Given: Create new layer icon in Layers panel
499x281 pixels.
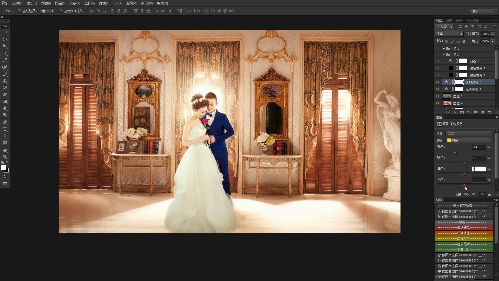Looking at the screenshot, I should pyautogui.click(x=483, y=112).
